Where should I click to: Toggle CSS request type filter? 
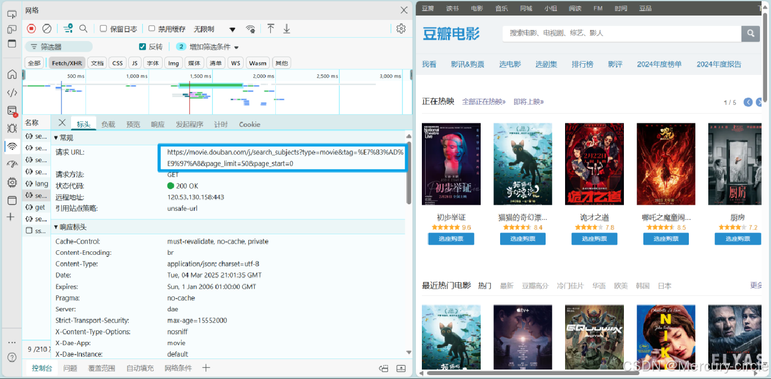point(118,63)
